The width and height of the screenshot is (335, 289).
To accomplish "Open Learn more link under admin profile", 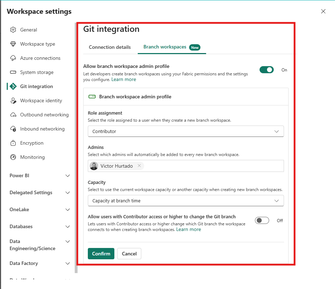I will (124, 79).
